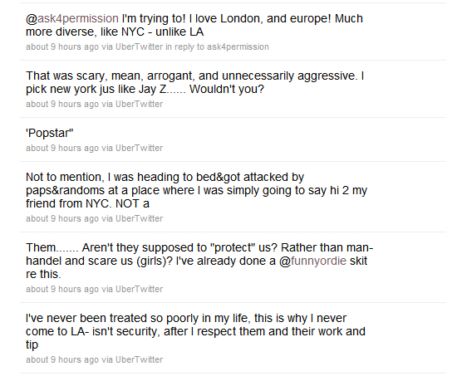Click the 'Them....... Aren't they supposed' tweet text
Screen dimensions: 457x376
pyautogui.click(x=199, y=261)
